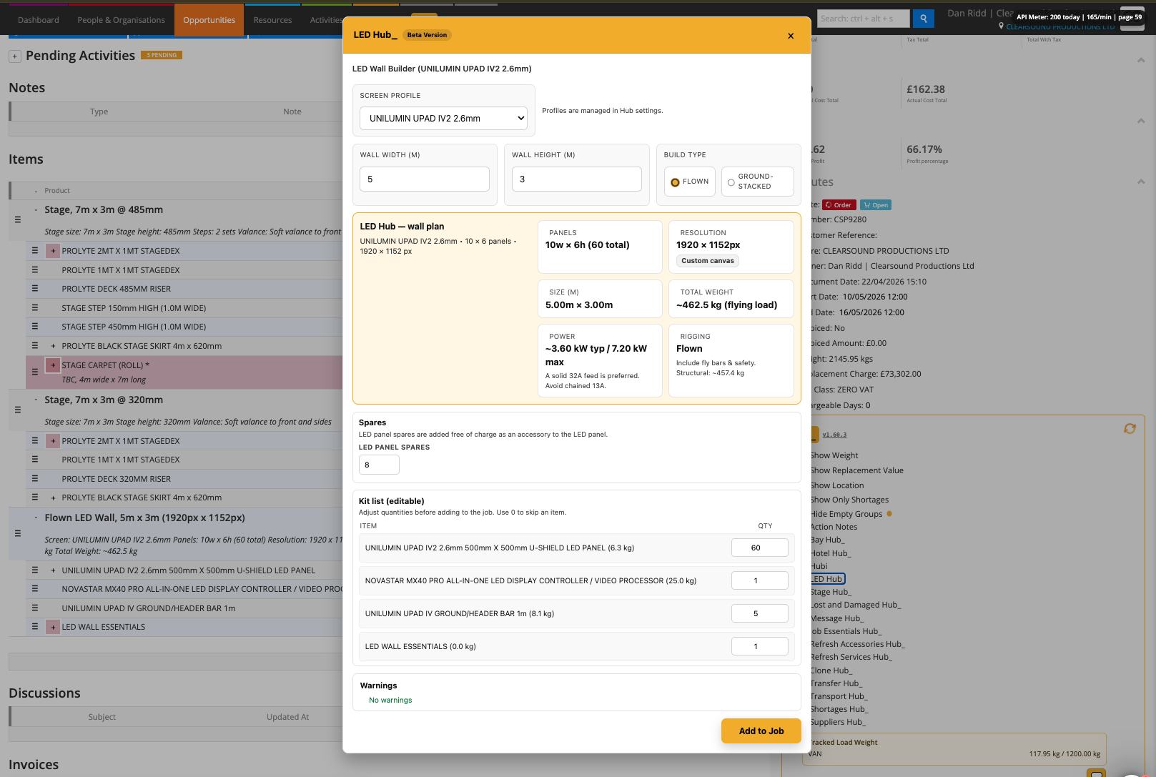The width and height of the screenshot is (1156, 777).
Task: Click the Wall Width input field
Action: (x=425, y=179)
